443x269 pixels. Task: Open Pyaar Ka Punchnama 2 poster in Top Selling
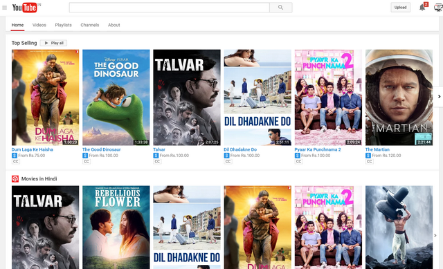coord(328,98)
